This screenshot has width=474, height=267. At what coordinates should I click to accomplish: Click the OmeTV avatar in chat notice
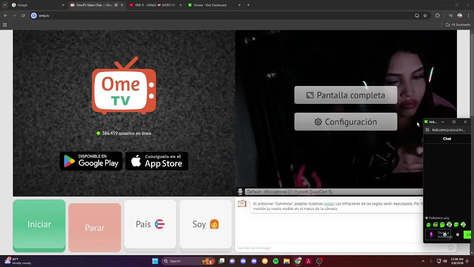[242, 204]
